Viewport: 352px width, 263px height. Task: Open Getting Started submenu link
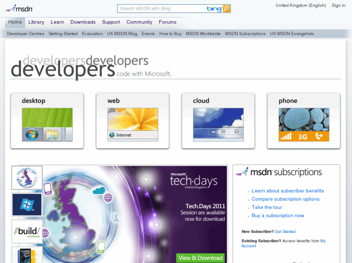pos(63,34)
